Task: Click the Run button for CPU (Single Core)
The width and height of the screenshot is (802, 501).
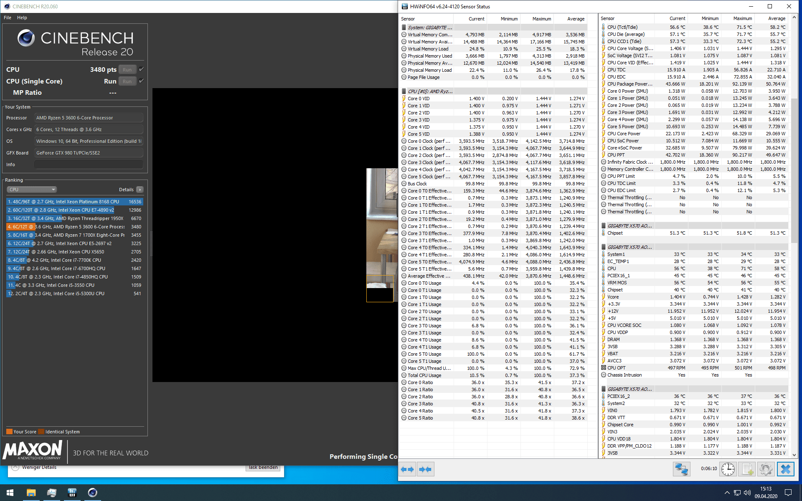Action: point(127,81)
